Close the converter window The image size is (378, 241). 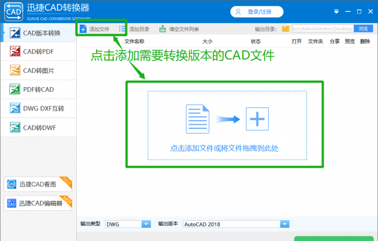click(370, 12)
